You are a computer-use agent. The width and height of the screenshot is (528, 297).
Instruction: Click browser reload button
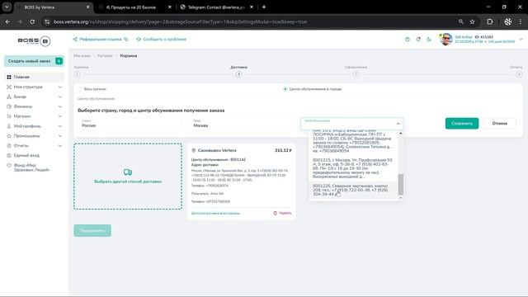pyautogui.click(x=32, y=21)
